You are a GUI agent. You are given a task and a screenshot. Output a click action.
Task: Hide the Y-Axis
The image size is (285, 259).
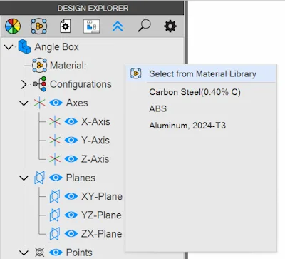[71, 140]
